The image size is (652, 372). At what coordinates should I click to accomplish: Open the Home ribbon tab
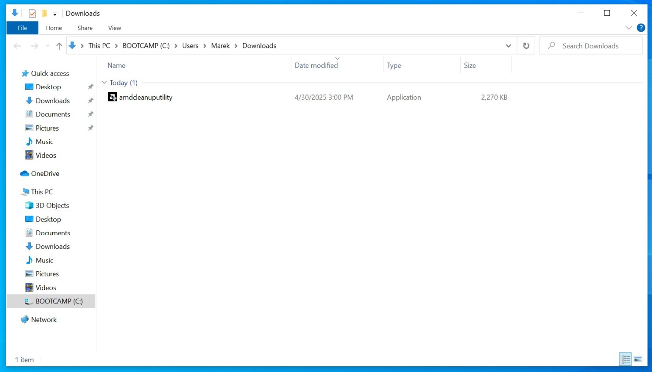point(54,28)
